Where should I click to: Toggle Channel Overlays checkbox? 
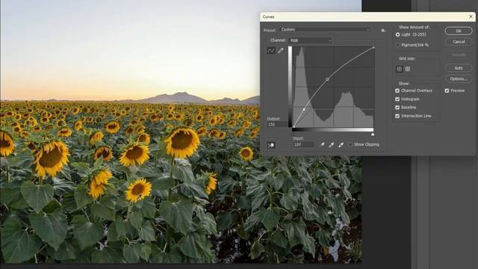(397, 90)
